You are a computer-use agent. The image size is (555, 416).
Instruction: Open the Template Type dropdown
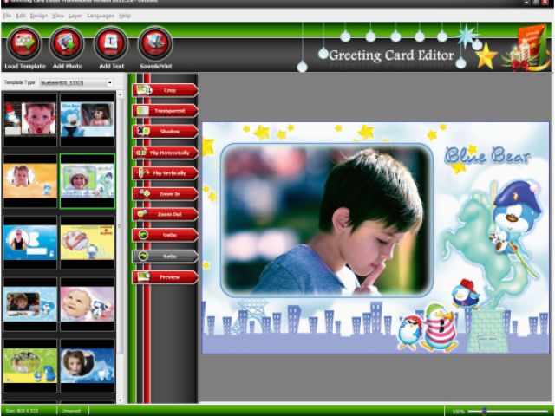click(x=76, y=83)
